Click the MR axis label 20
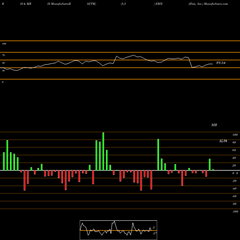 tap(234, 166)
